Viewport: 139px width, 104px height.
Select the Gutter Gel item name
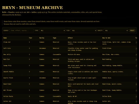tap(7, 101)
